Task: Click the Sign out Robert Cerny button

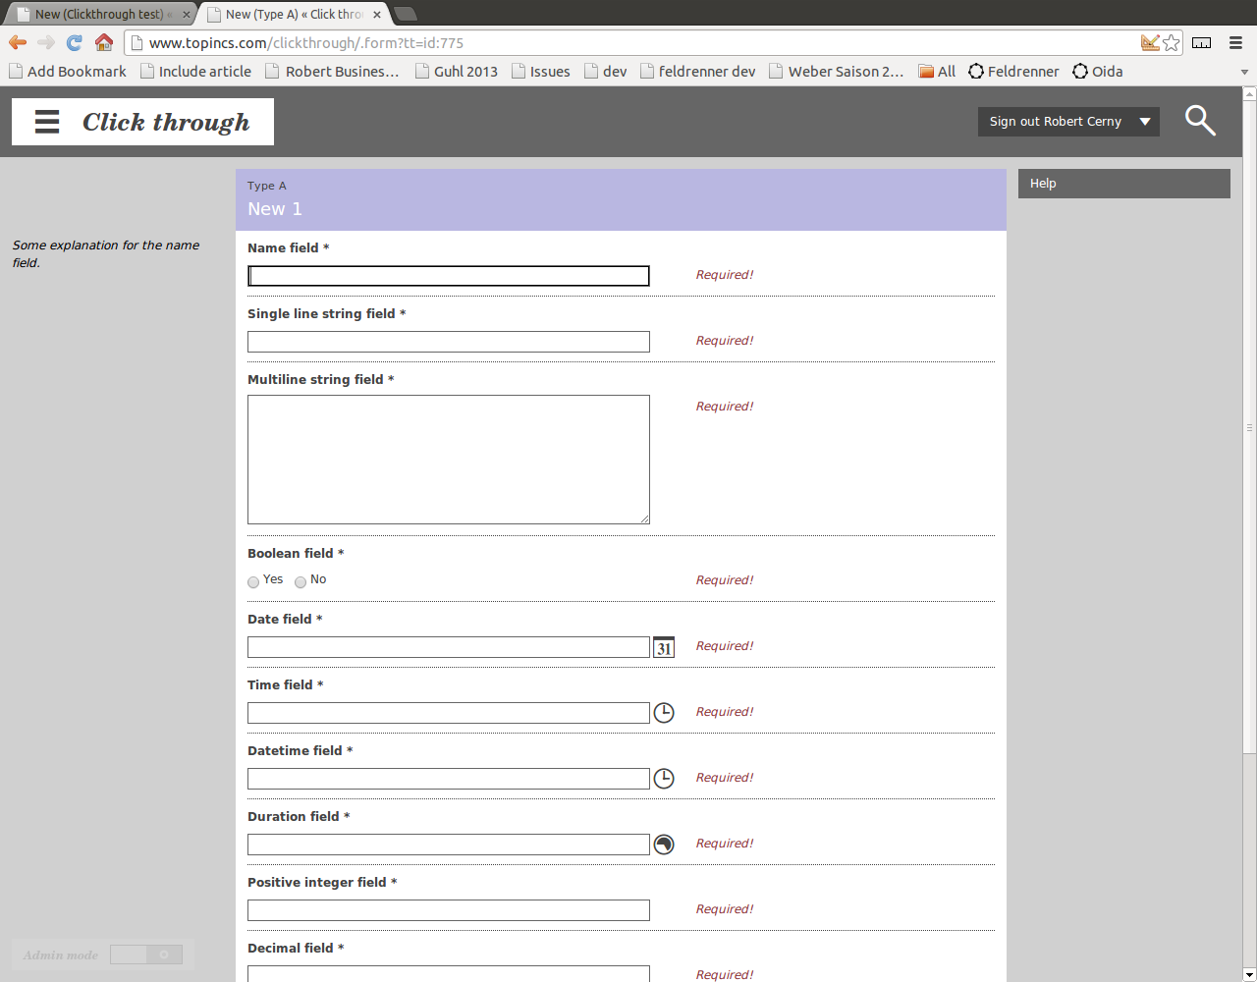Action: (1055, 122)
